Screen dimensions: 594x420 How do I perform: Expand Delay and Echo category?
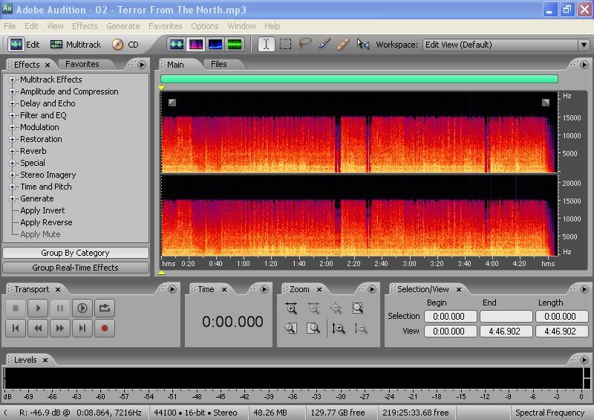point(12,103)
